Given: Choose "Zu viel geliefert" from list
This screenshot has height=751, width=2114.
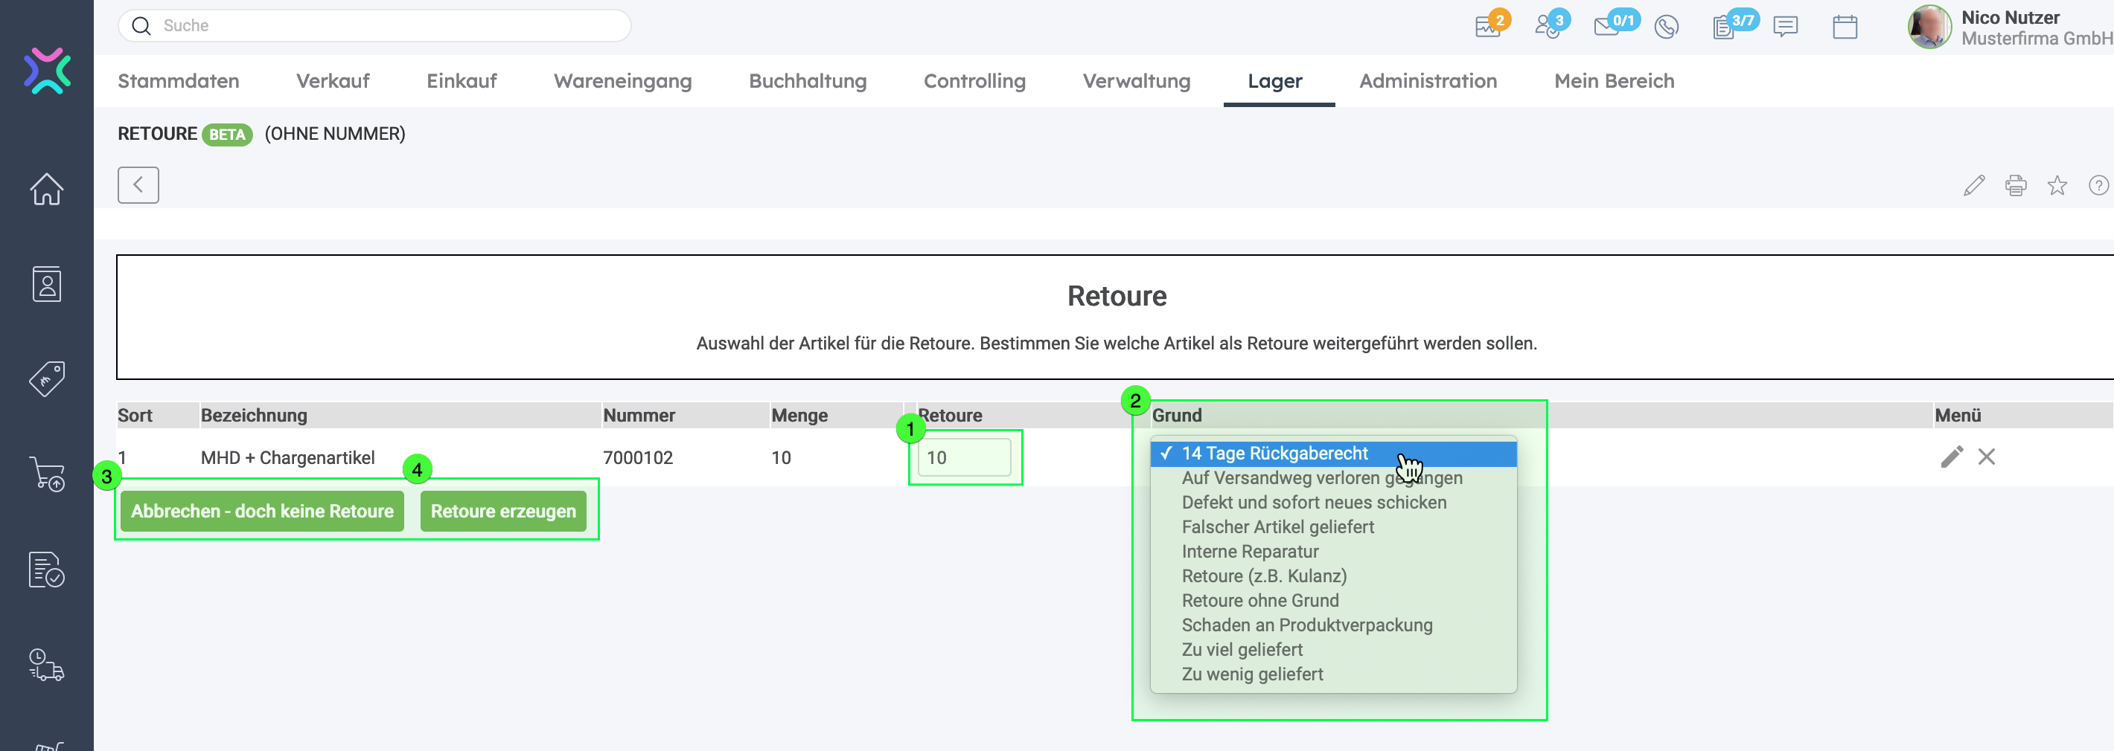Looking at the screenshot, I should click(1242, 650).
